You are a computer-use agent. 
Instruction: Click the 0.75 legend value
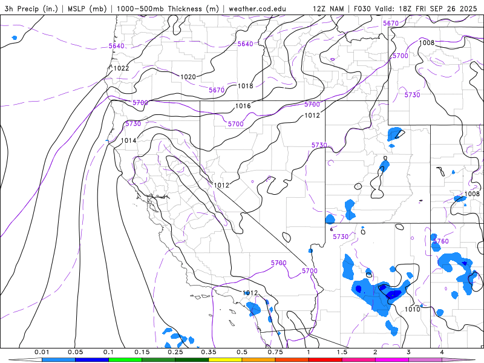275,352
